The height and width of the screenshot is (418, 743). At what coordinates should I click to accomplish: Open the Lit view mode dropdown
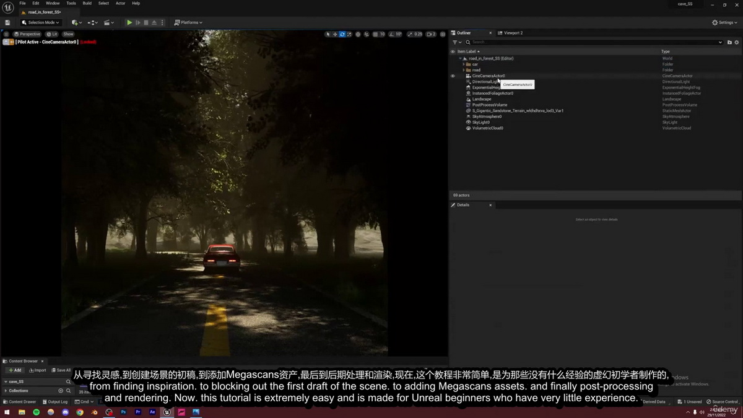click(x=52, y=34)
